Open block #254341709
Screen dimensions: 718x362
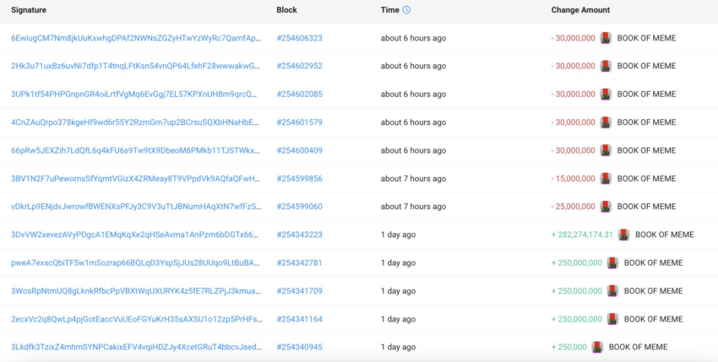coord(300,291)
